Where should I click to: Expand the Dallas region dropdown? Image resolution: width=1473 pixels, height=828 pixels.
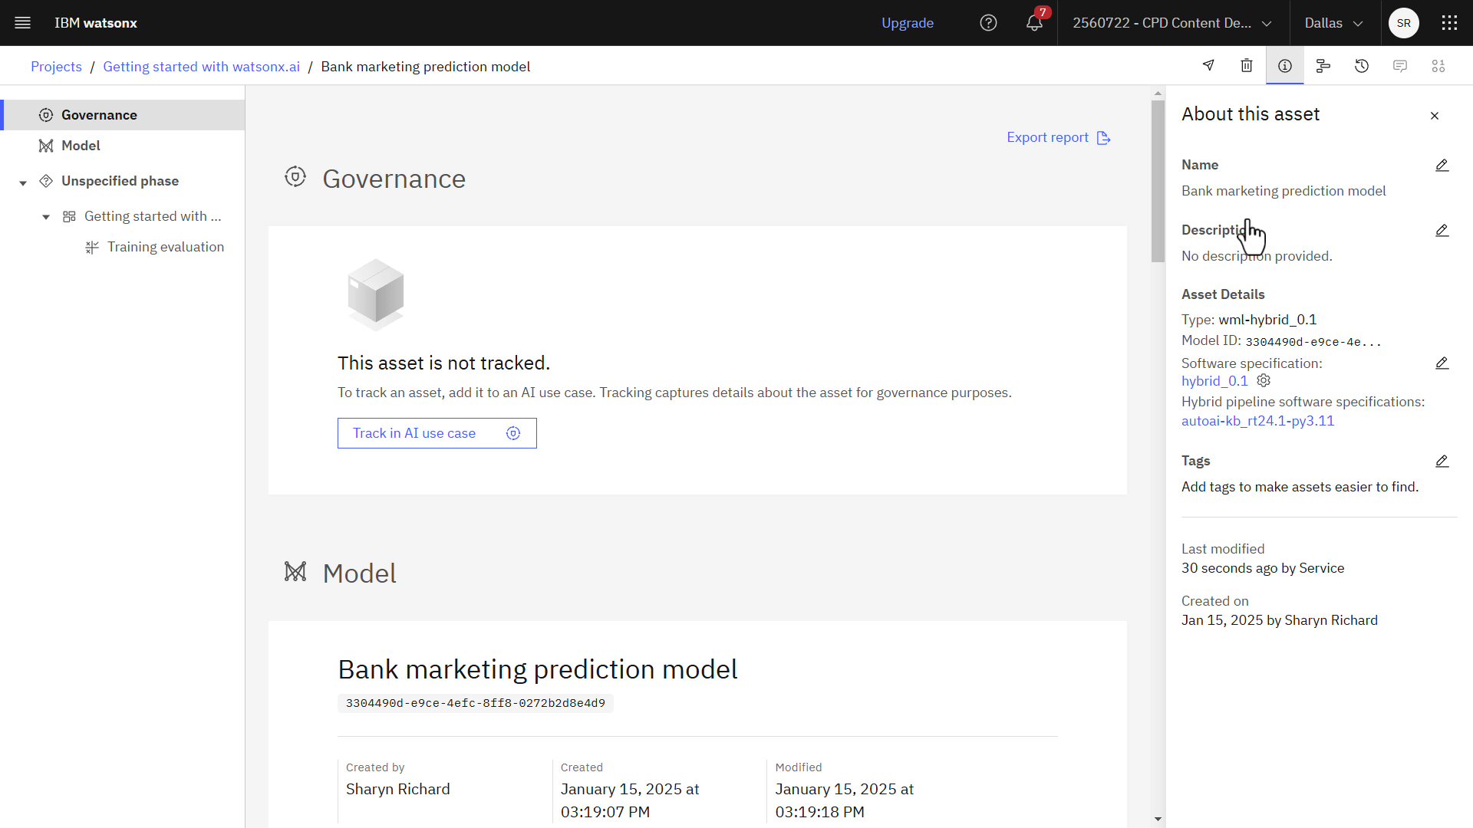pyautogui.click(x=1333, y=22)
